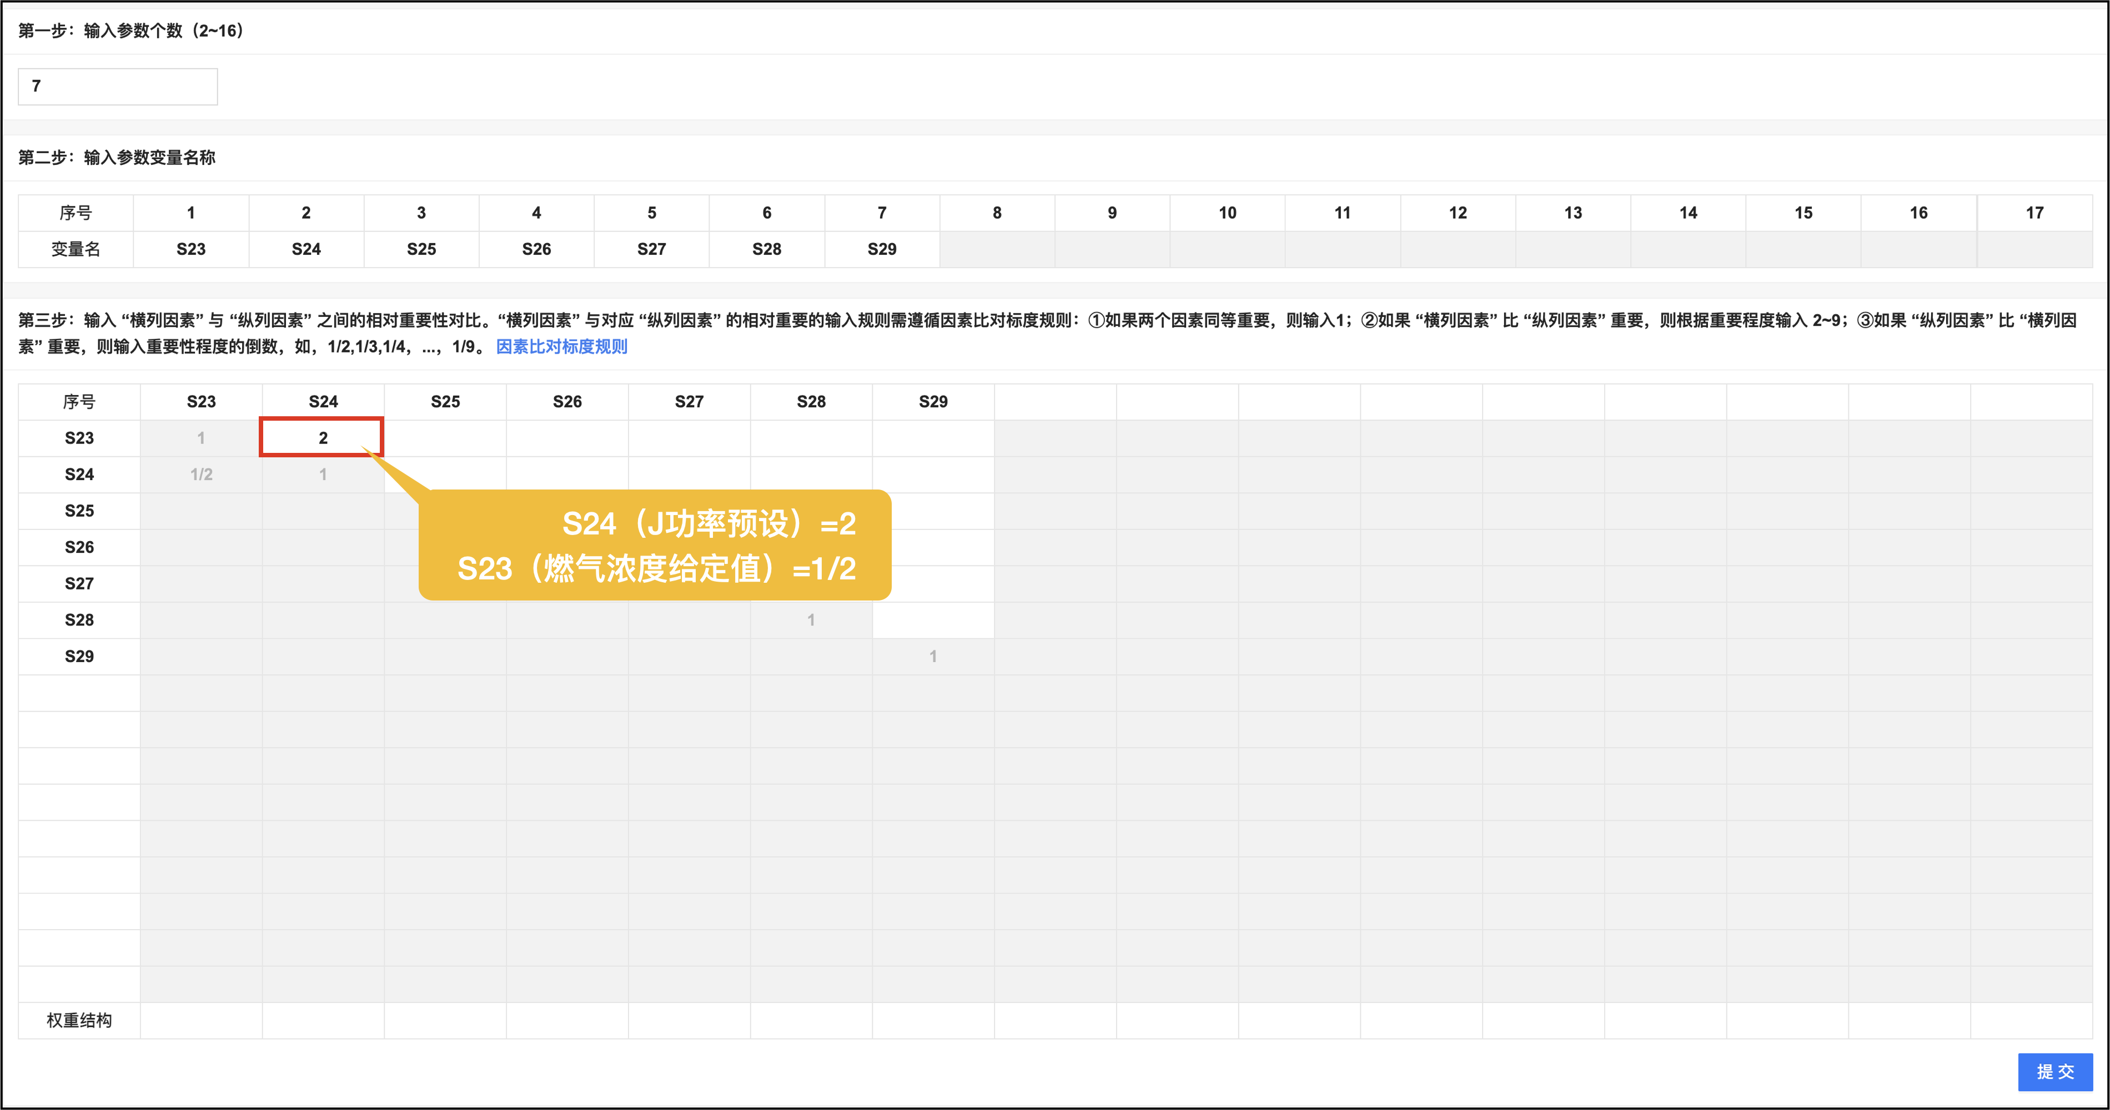The height and width of the screenshot is (1110, 2110).
Task: Click the 1/2 cell in row S24
Action: (202, 474)
